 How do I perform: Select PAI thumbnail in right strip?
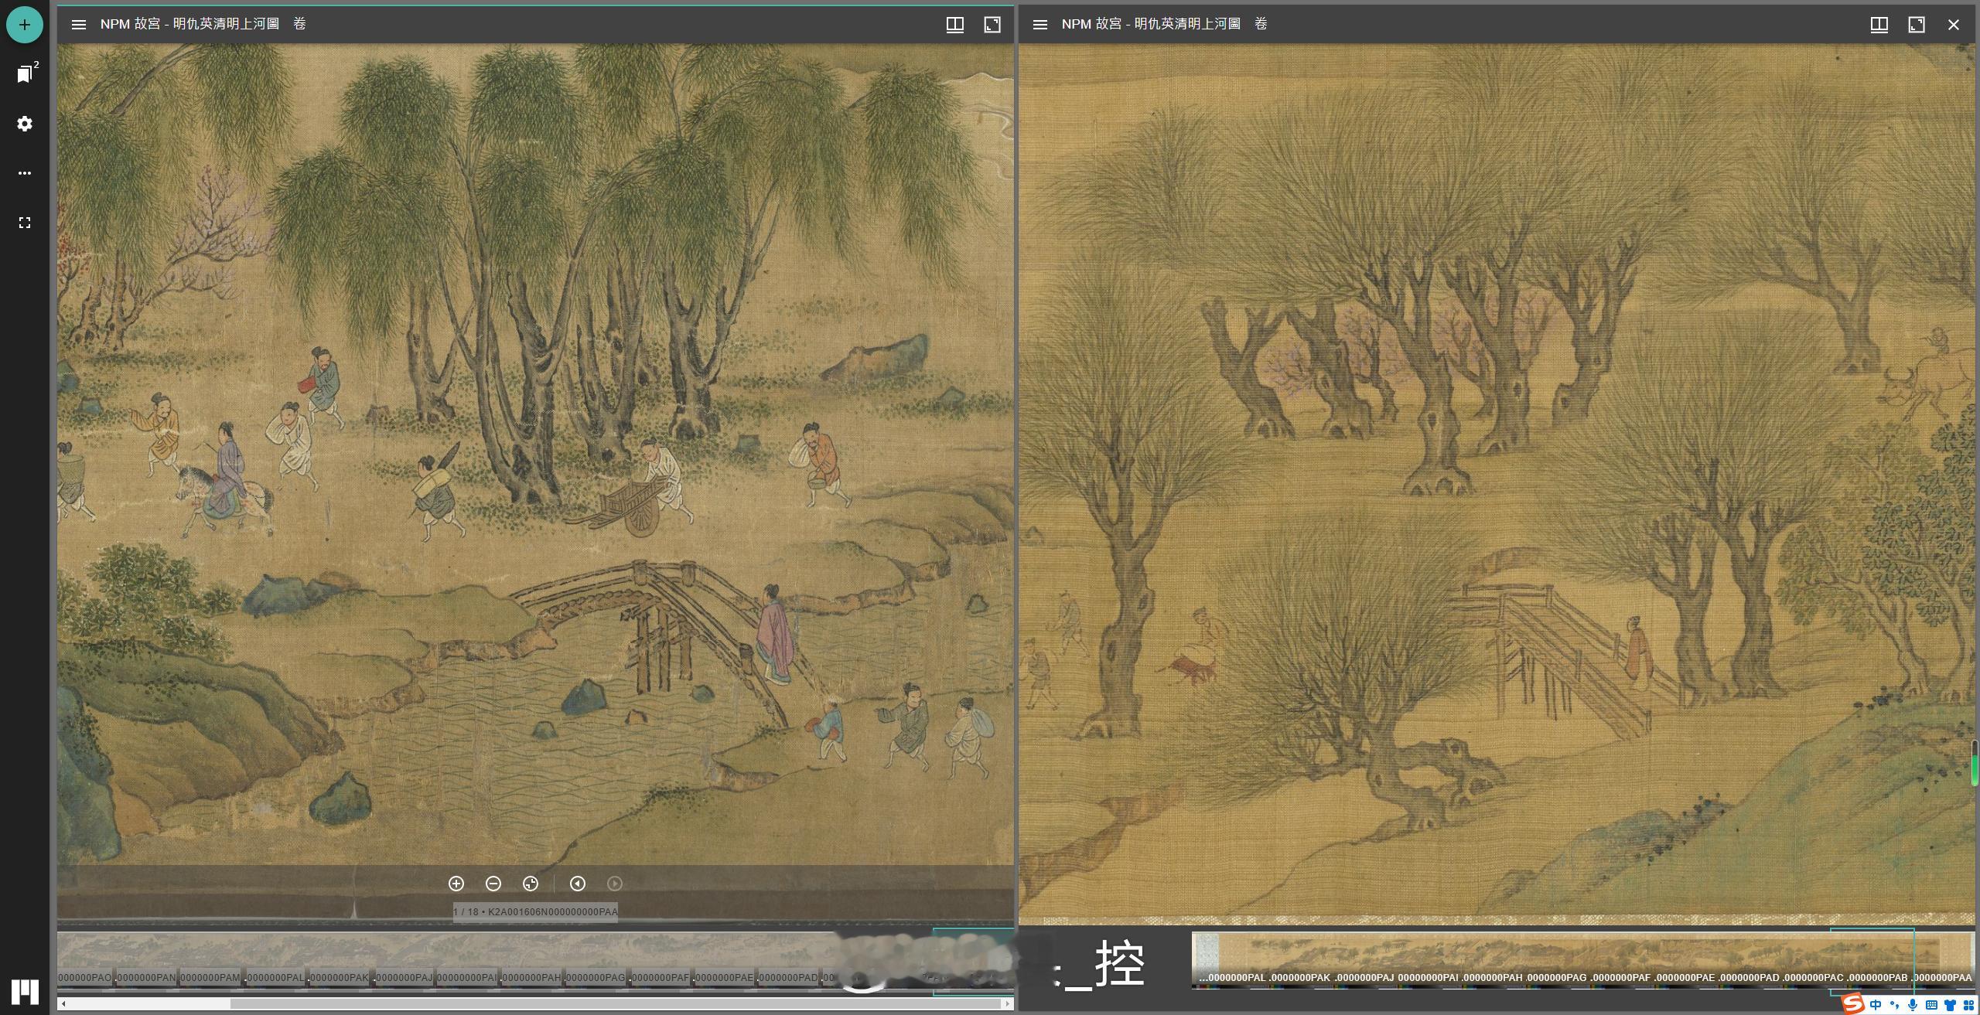tap(1429, 960)
